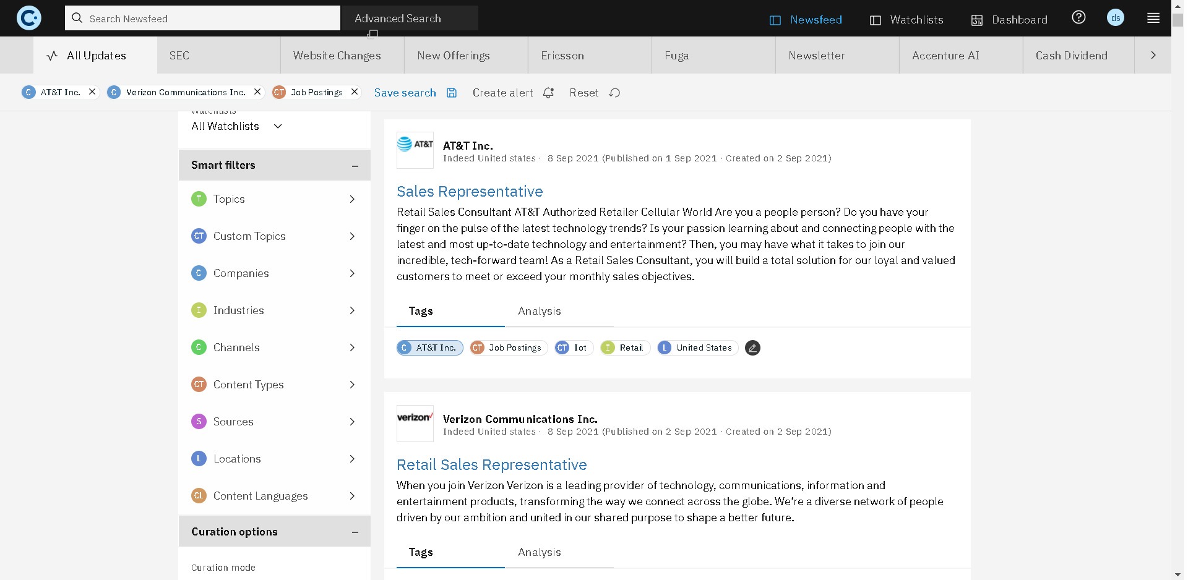Open the Sales Representative job posting
The width and height of the screenshot is (1188, 580).
point(470,192)
